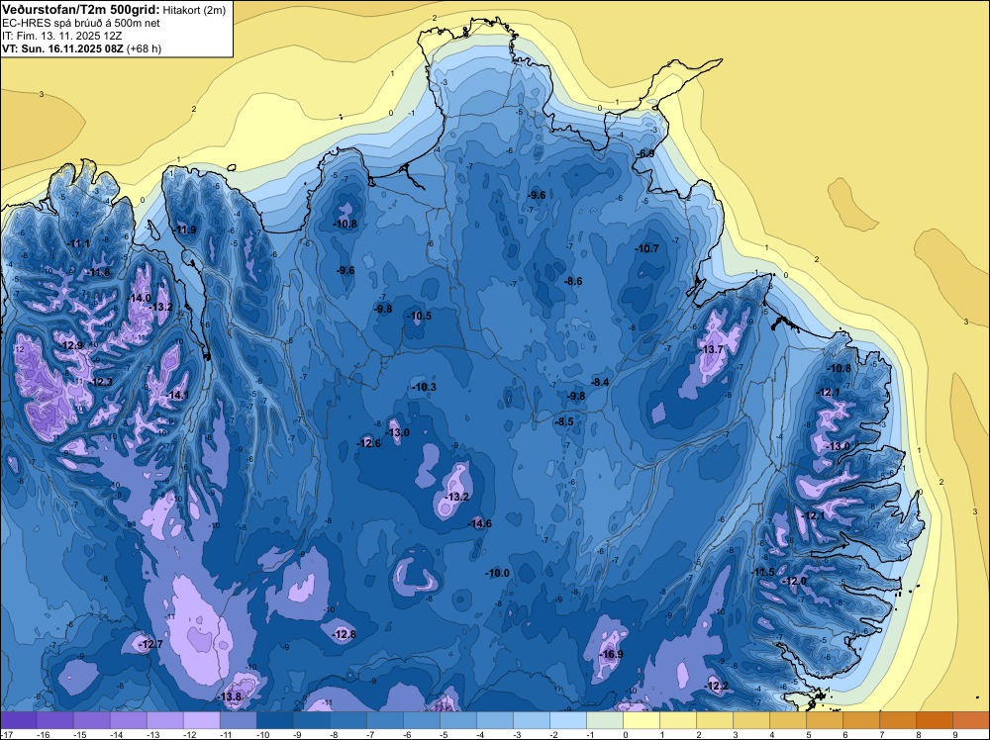Click the -12.7 temperature label
This screenshot has height=740, width=990.
150,644
